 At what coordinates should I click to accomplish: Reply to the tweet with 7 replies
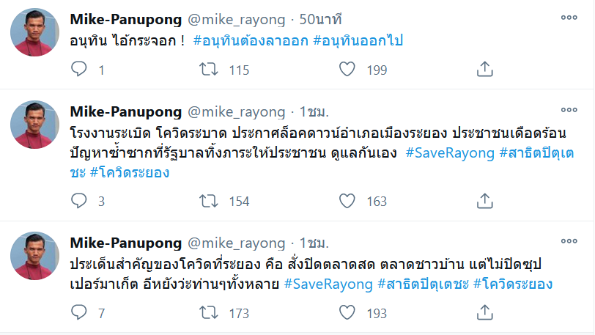coord(80,313)
